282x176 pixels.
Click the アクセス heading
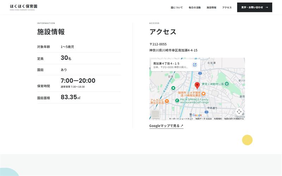pyautogui.click(x=163, y=32)
